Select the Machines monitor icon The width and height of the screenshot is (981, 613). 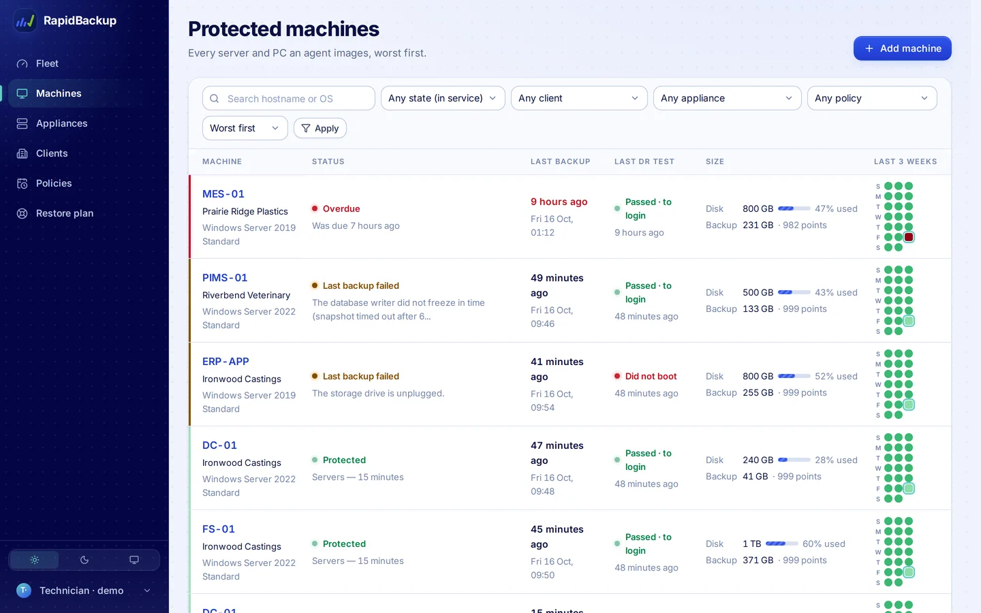point(22,93)
